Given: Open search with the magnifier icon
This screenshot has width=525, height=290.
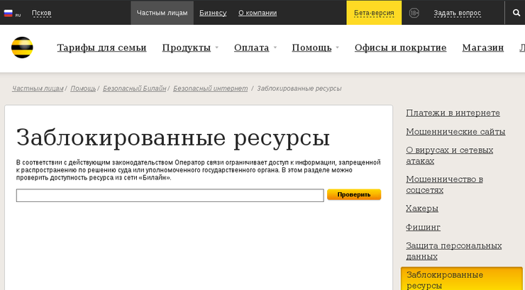Looking at the screenshot, I should (516, 13).
